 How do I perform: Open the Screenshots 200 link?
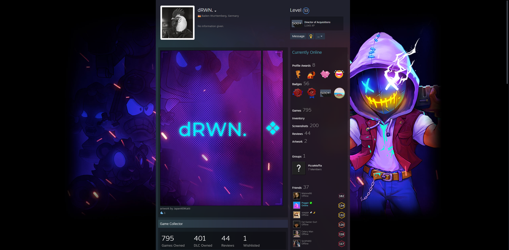pos(305,126)
